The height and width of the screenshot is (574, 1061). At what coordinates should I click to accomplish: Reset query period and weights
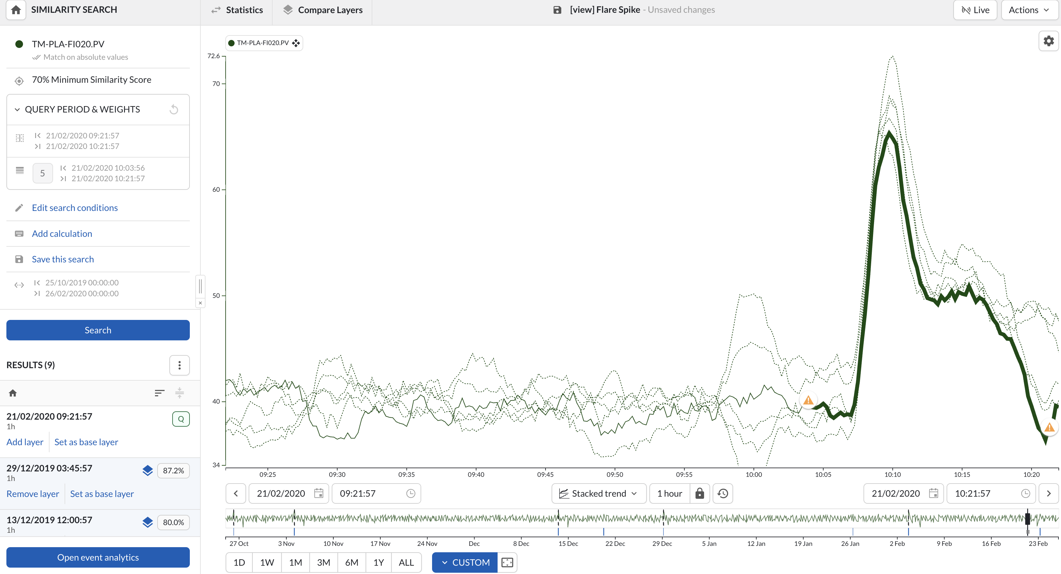[x=174, y=110]
